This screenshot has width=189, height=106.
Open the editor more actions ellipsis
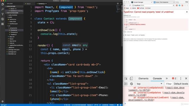pyautogui.click(x=121, y=4)
